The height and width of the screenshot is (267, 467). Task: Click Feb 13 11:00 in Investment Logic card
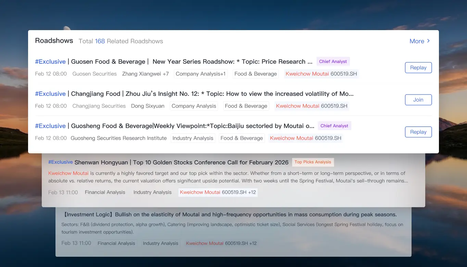pyautogui.click(x=76, y=243)
